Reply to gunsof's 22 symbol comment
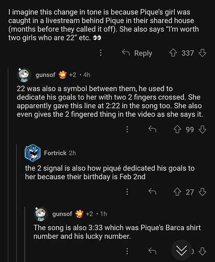Viewport: 215px width, 262px height. (x=152, y=129)
